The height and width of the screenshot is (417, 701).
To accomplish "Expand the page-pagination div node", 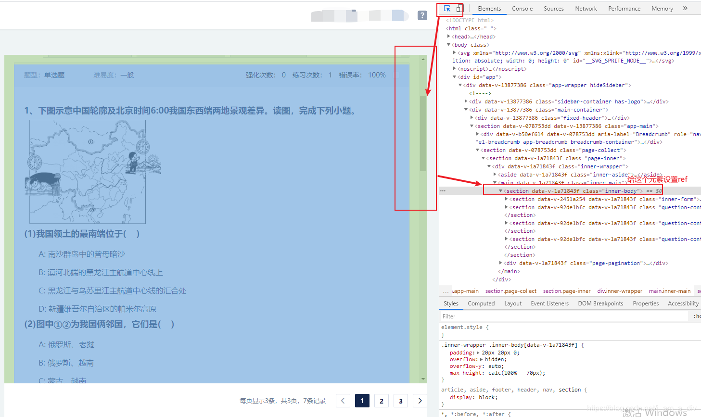I will click(x=500, y=263).
